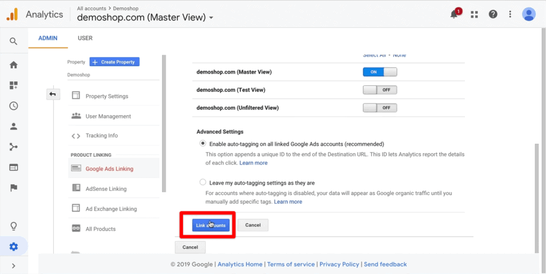Click the back arrow column button
The width and height of the screenshot is (546, 274).
tap(53, 94)
